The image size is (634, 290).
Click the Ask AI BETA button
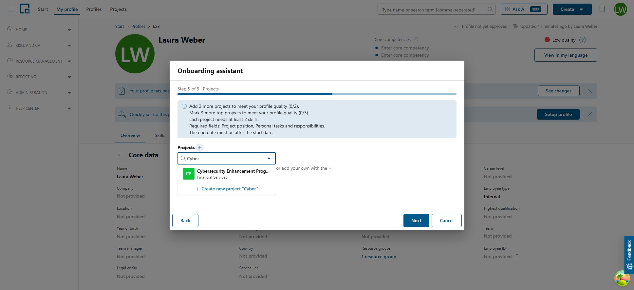click(524, 9)
